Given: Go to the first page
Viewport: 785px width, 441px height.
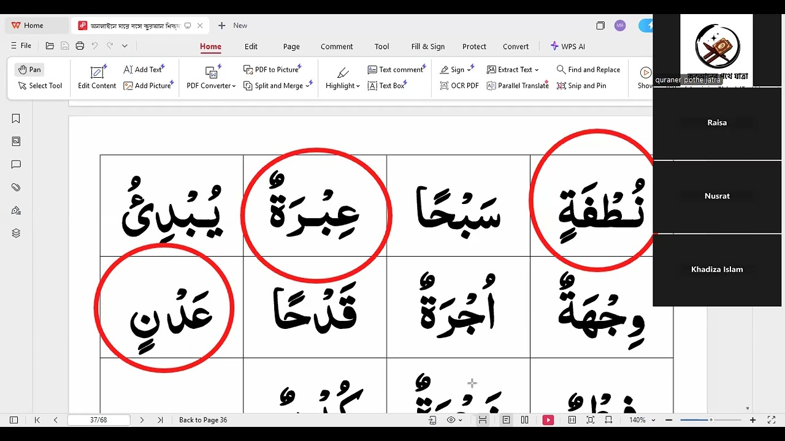Looking at the screenshot, I should pyautogui.click(x=37, y=420).
